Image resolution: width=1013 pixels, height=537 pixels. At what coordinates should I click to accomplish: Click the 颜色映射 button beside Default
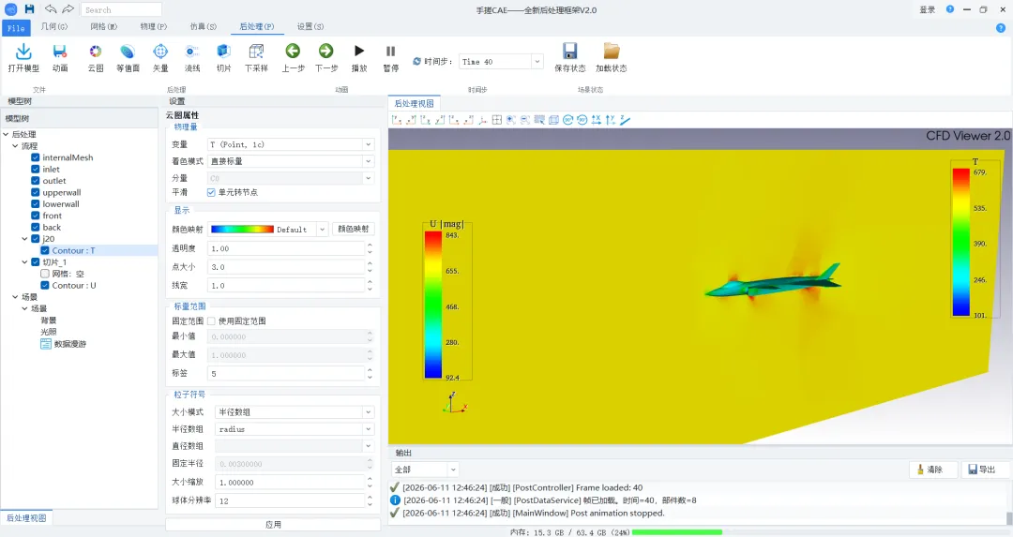pos(354,229)
